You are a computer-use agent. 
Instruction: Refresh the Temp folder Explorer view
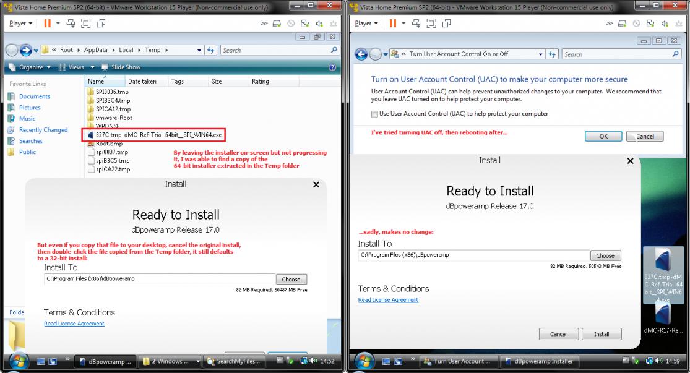pos(211,50)
